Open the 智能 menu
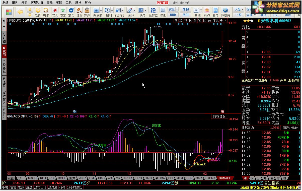This screenshot has height=191, width=302. (x=59, y=3)
